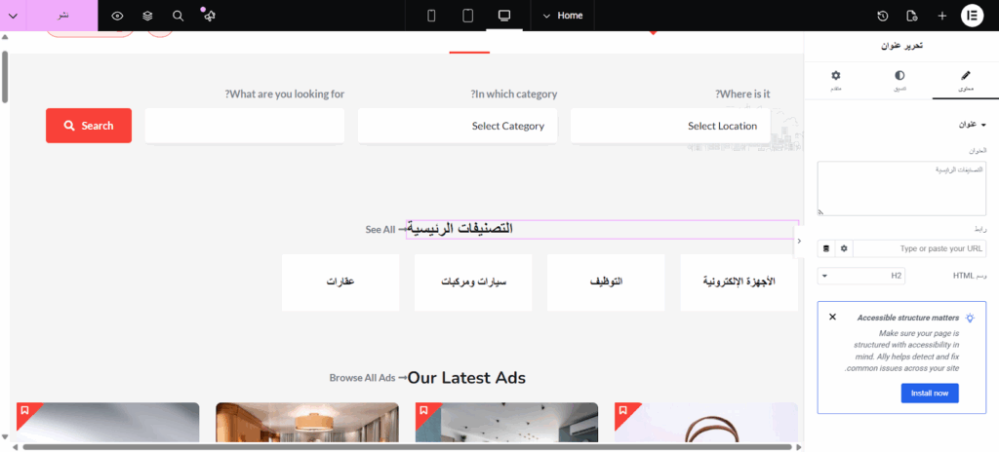Open the page settings document icon
The image size is (999, 452).
[912, 16]
